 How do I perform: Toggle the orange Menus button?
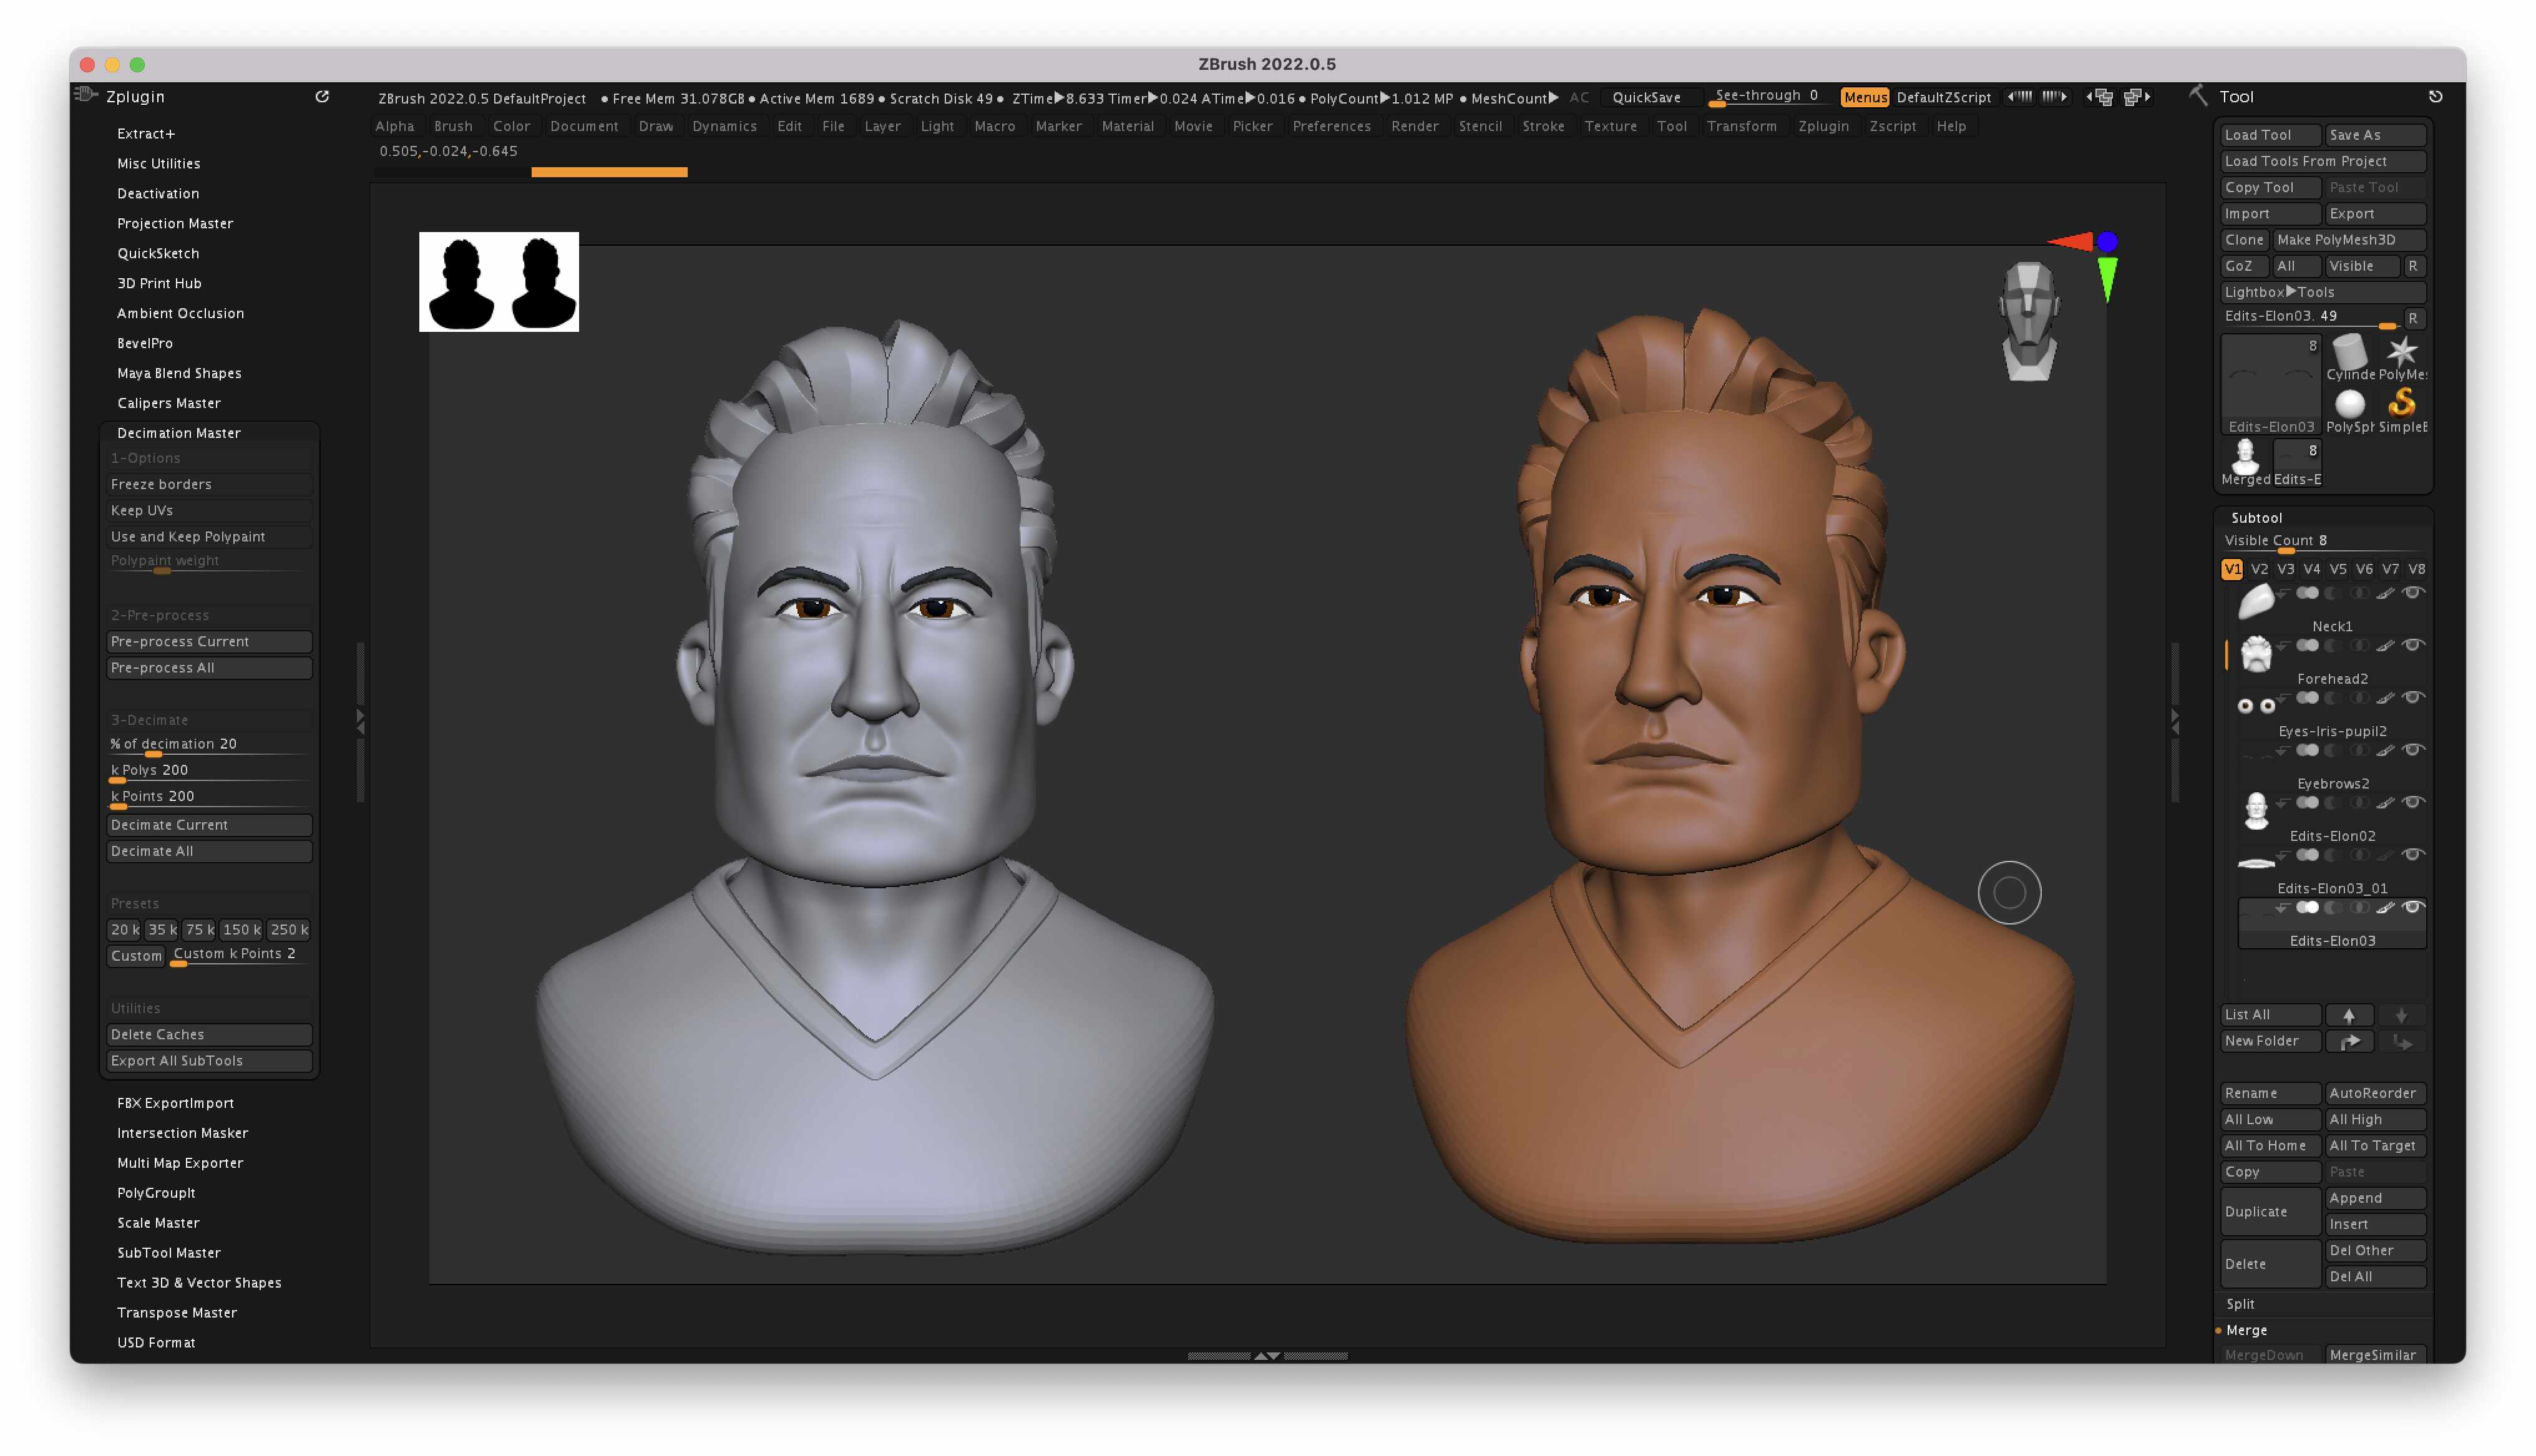[1865, 97]
